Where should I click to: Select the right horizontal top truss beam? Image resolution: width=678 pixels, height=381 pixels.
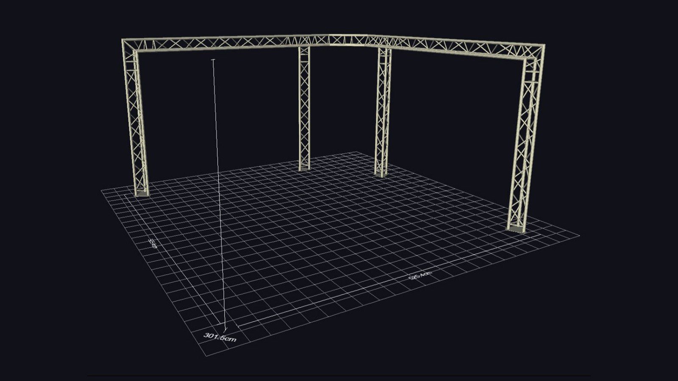(x=458, y=47)
